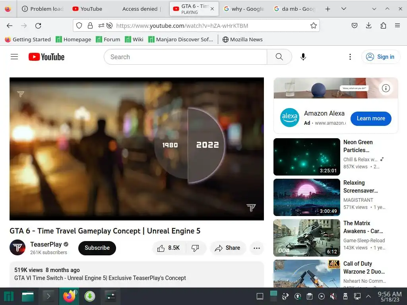407x305 pixels.
Task: Open the tracking protection shield icon
Action: click(79, 26)
